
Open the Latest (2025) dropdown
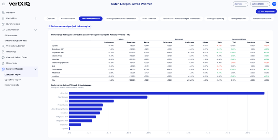click(260, 4)
